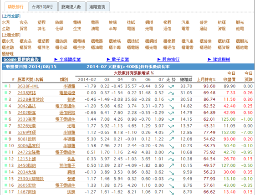Open the stock link starting with 1467
Viewport: 255px width, 195px height.
click(27, 192)
